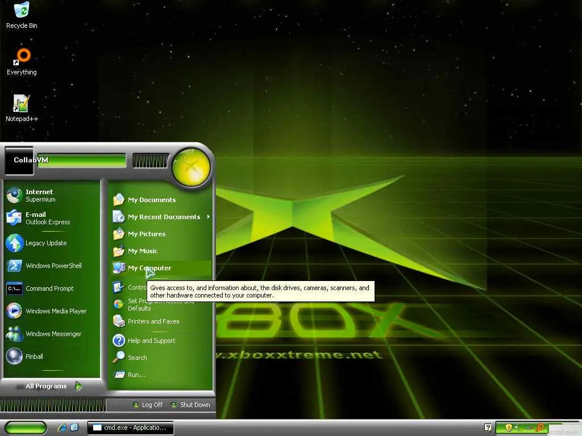Open Outlook Express E-mail entry
The image size is (582, 436).
(51, 218)
